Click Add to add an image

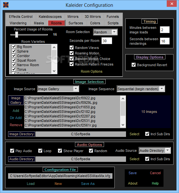click(16, 111)
